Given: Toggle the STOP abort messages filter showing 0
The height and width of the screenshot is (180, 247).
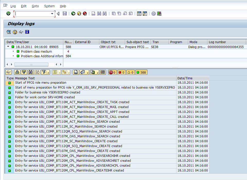Looking at the screenshot, I should [x=112, y=72].
